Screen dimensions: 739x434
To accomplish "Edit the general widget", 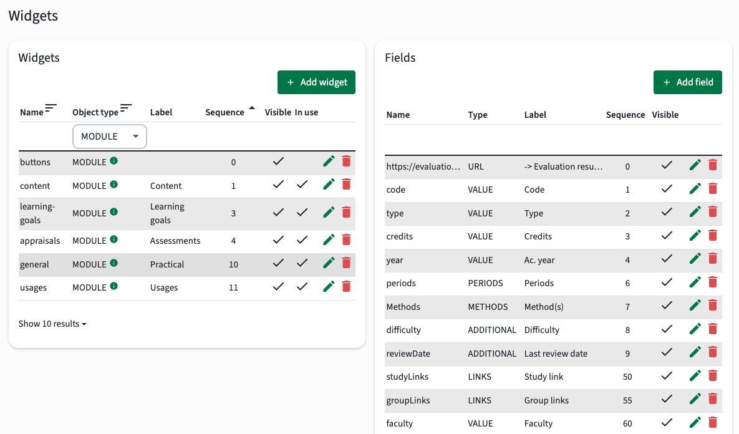I will click(x=329, y=263).
